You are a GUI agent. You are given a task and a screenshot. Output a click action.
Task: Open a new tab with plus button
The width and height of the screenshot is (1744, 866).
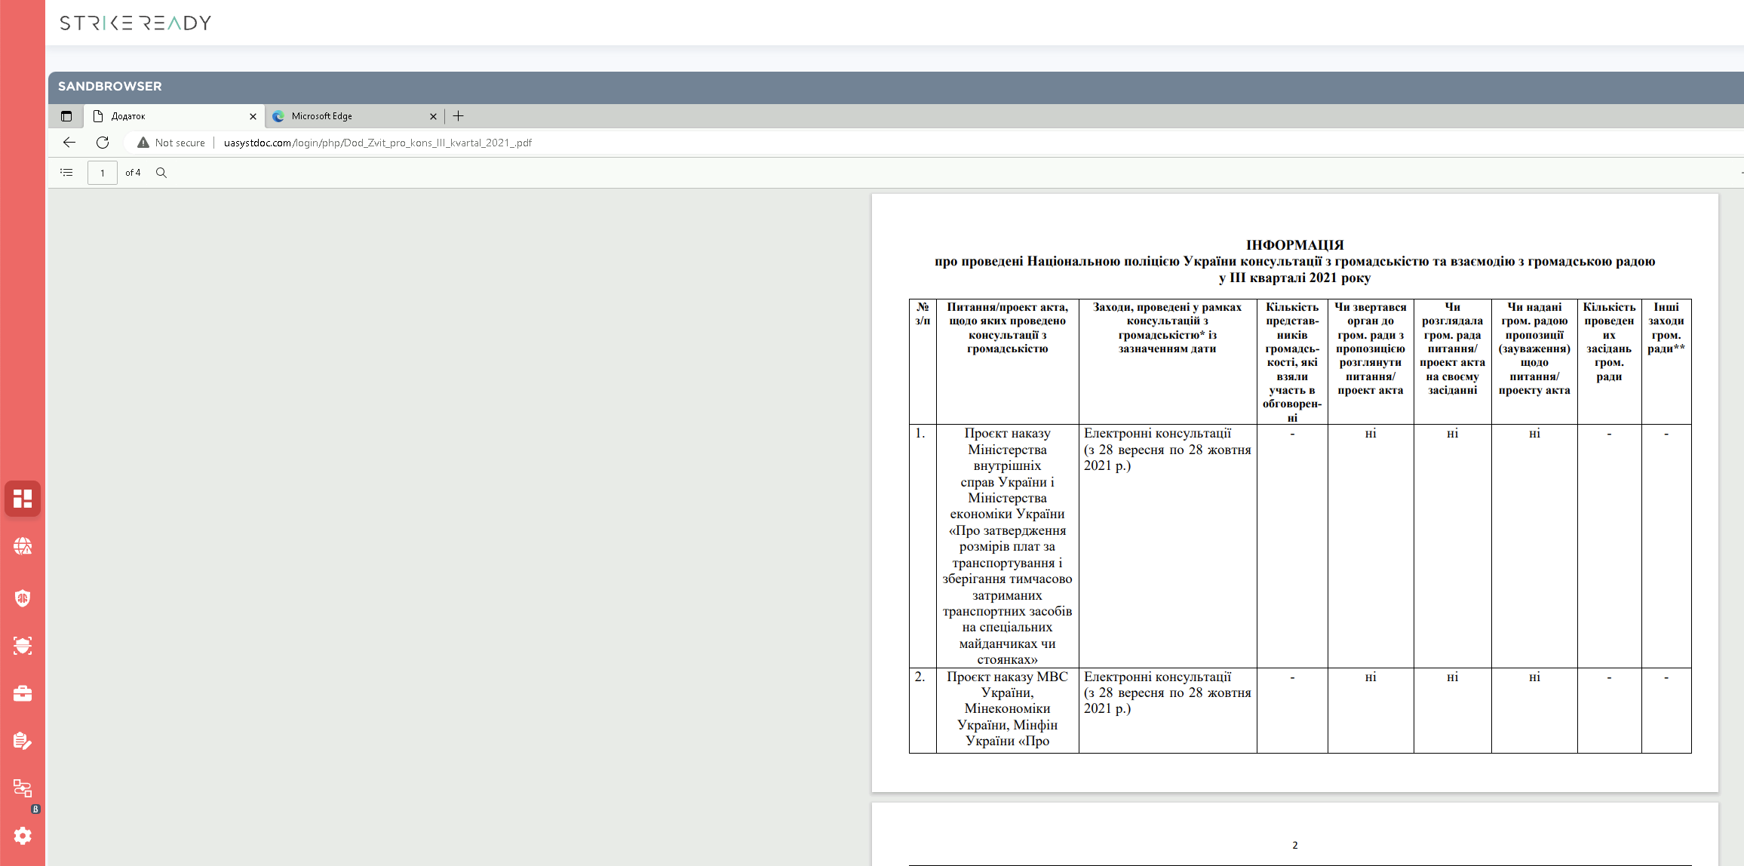458,116
